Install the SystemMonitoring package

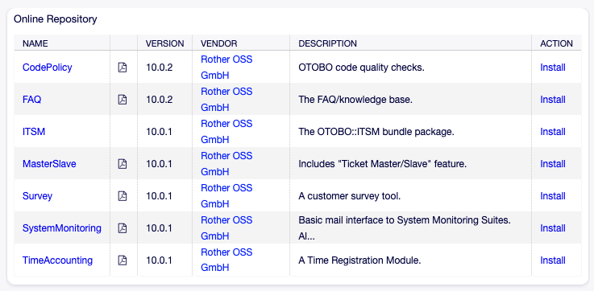click(553, 227)
